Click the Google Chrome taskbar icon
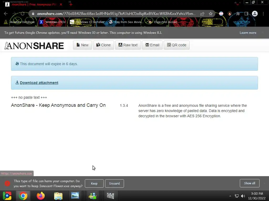The image size is (269, 201). click(23, 196)
